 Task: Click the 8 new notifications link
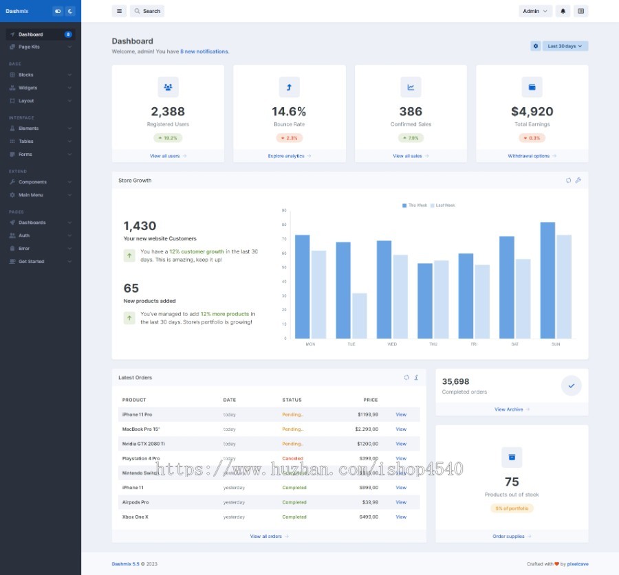pos(204,52)
